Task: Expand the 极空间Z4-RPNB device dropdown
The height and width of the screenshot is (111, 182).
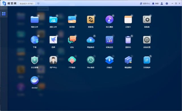Action: (27, 4)
